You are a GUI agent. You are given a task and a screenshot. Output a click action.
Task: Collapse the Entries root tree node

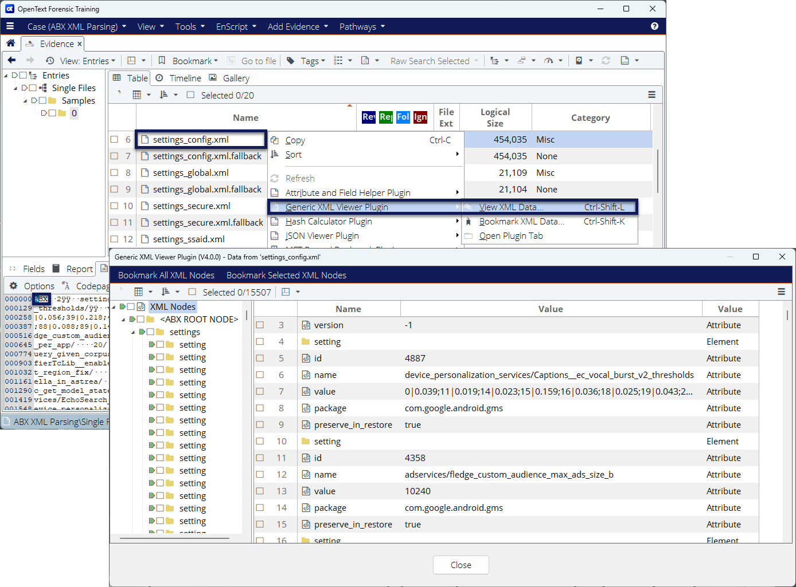(x=6, y=76)
